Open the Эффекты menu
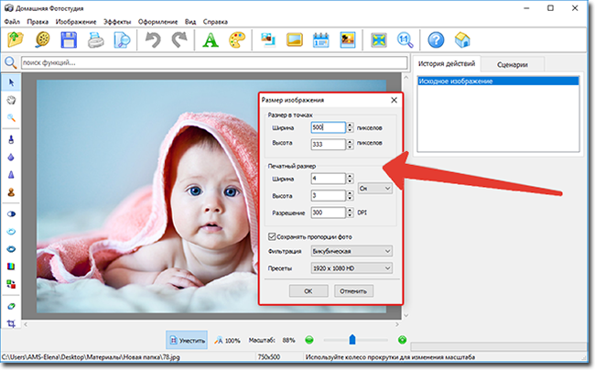Viewport: 595px width, 371px height. [x=117, y=22]
